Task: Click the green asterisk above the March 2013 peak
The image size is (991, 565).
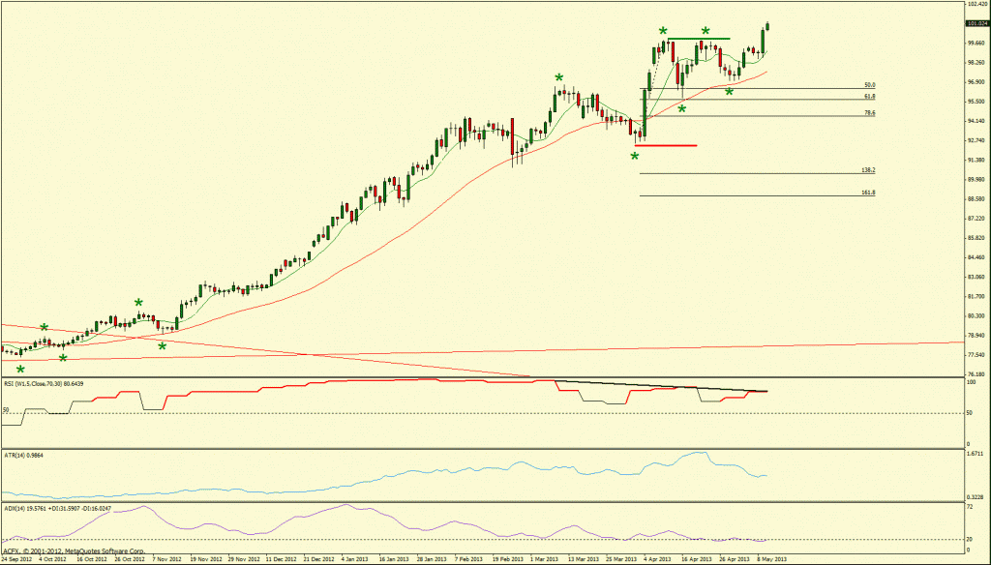Action: click(558, 78)
